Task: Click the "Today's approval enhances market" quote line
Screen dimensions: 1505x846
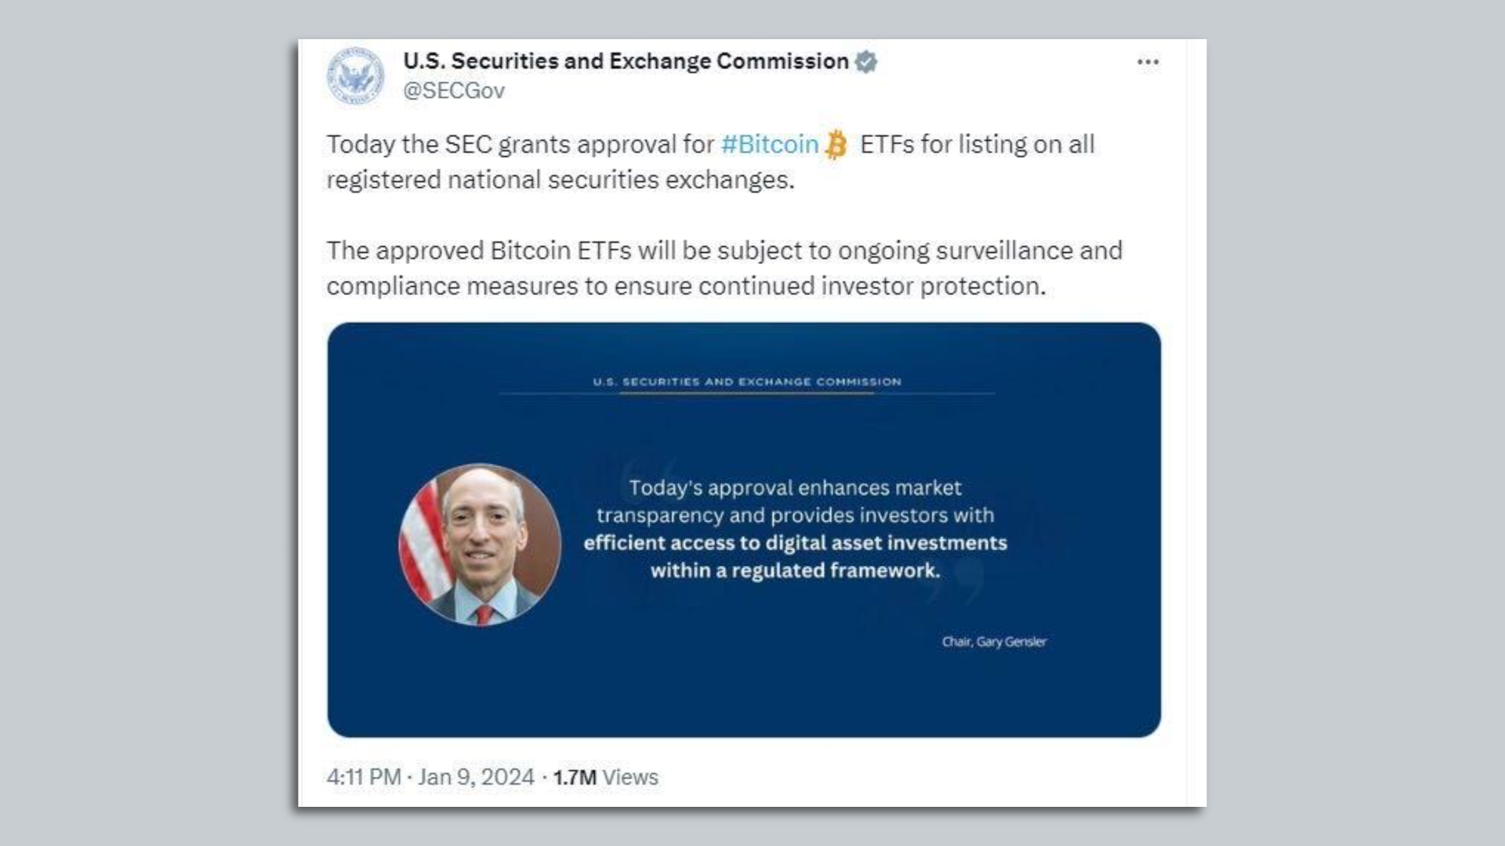Action: coord(795,487)
